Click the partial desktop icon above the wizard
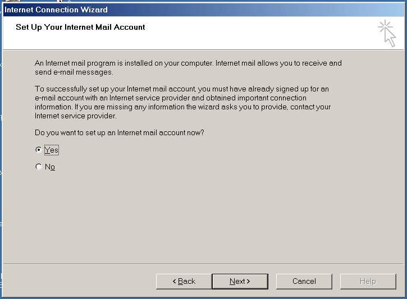The height and width of the screenshot is (299, 407). (12, 2)
